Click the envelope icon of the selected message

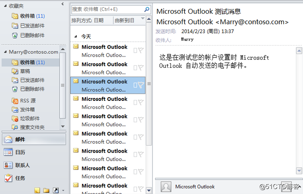click(x=76, y=81)
